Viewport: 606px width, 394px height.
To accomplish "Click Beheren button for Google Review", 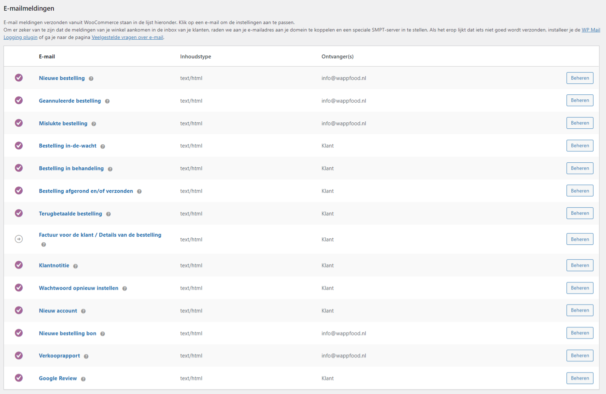I will 580,378.
